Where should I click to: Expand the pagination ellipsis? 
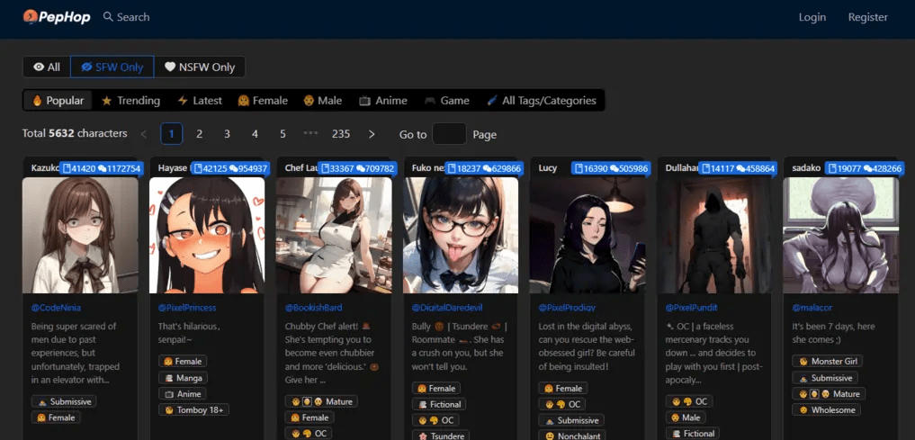pos(311,134)
